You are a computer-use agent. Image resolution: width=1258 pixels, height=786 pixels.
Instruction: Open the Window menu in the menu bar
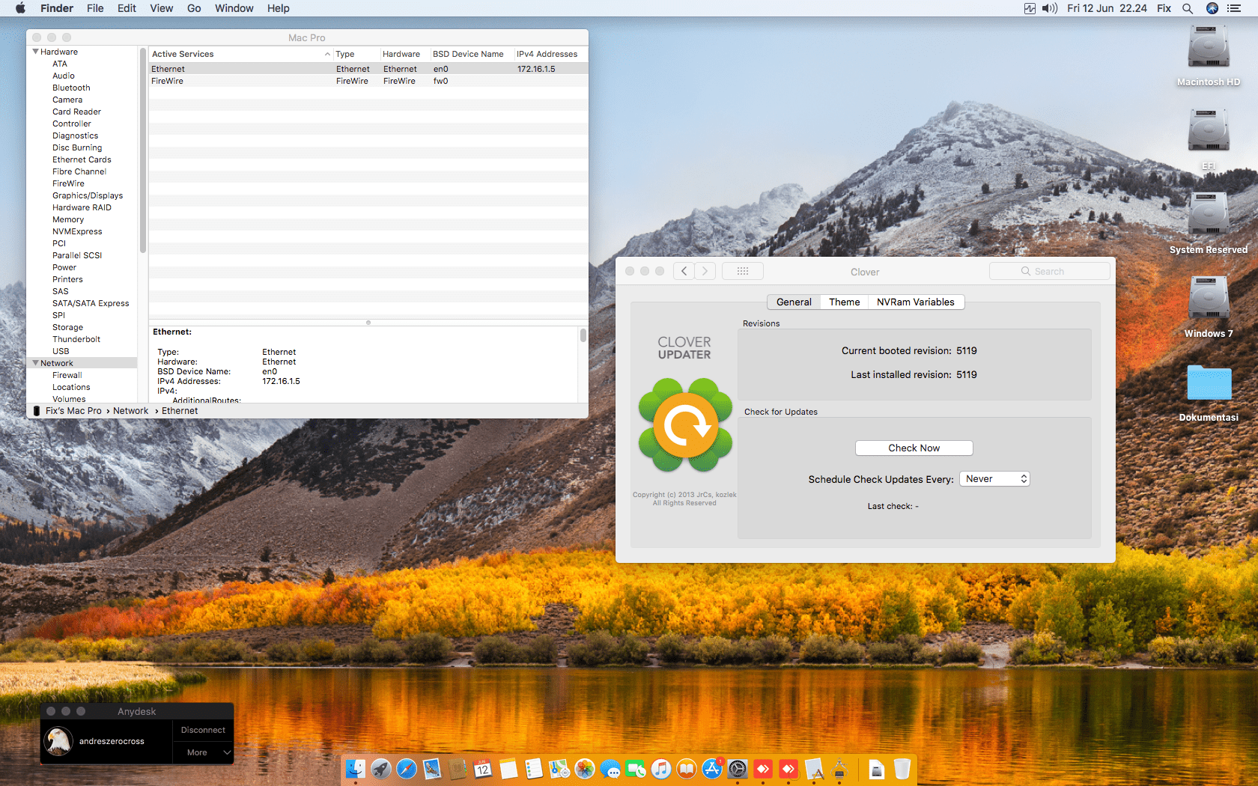234,8
